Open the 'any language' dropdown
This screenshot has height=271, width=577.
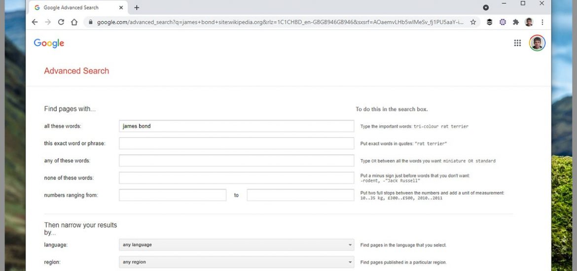236,245
